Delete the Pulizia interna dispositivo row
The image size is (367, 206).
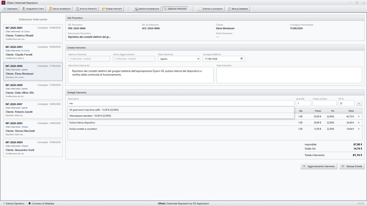[359, 123]
